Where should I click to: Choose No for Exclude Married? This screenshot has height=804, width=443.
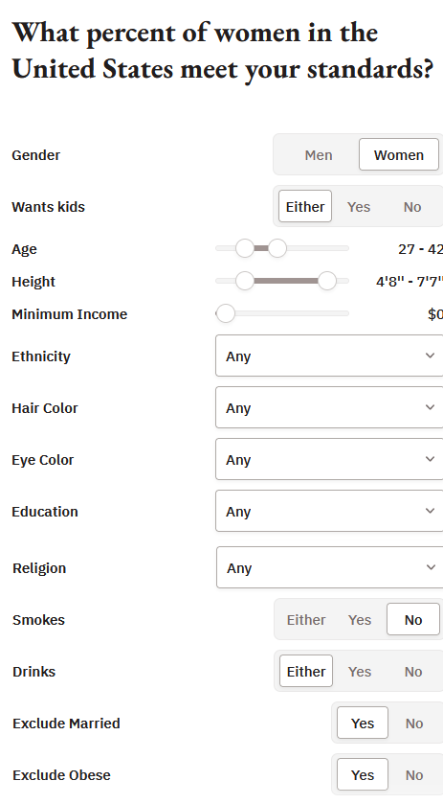pyautogui.click(x=413, y=724)
